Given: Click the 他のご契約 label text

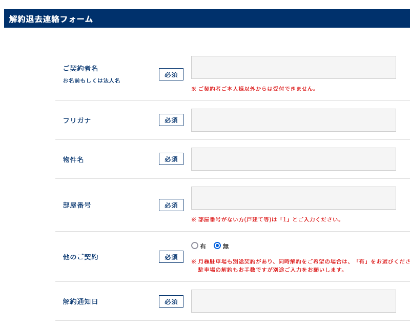Looking at the screenshot, I should pyautogui.click(x=80, y=257).
